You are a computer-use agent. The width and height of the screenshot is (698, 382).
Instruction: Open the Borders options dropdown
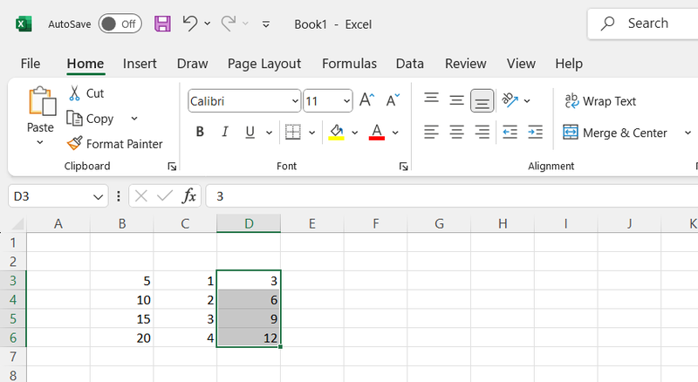point(312,133)
